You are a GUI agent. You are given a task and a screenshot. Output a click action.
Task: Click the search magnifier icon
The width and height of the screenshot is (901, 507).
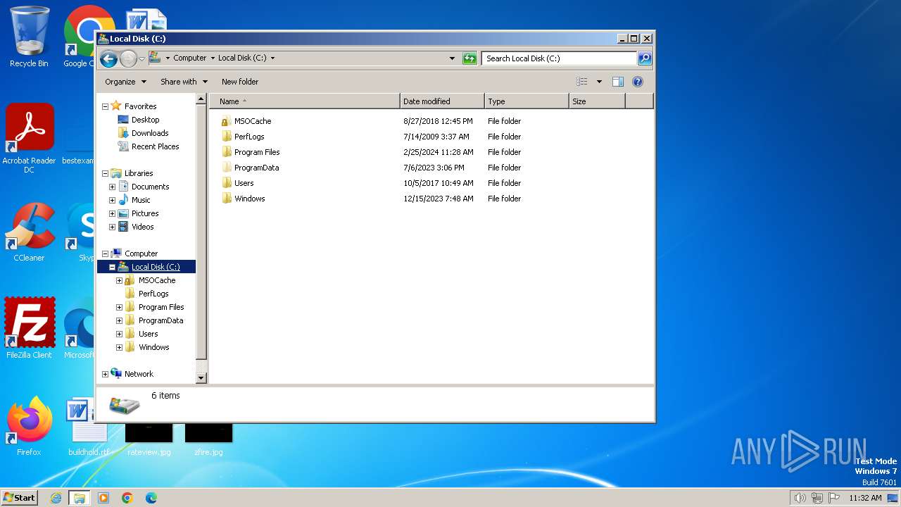[x=644, y=58]
